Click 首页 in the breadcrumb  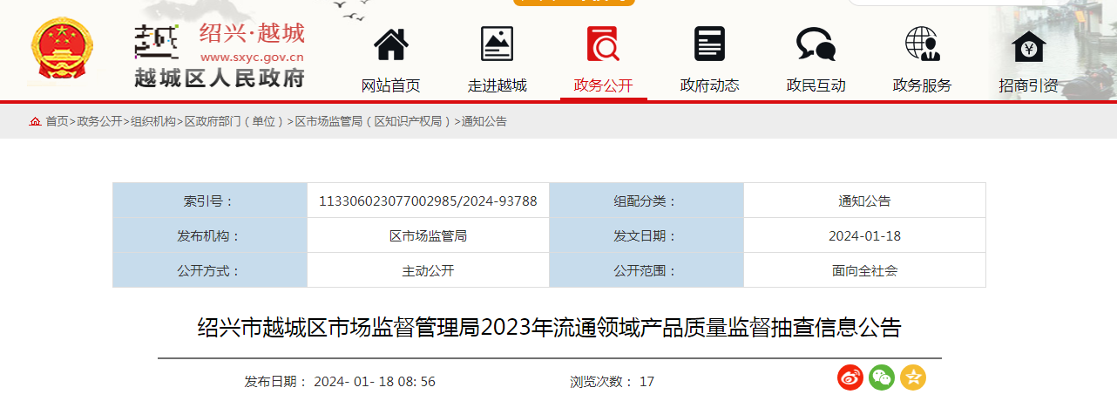coord(57,122)
